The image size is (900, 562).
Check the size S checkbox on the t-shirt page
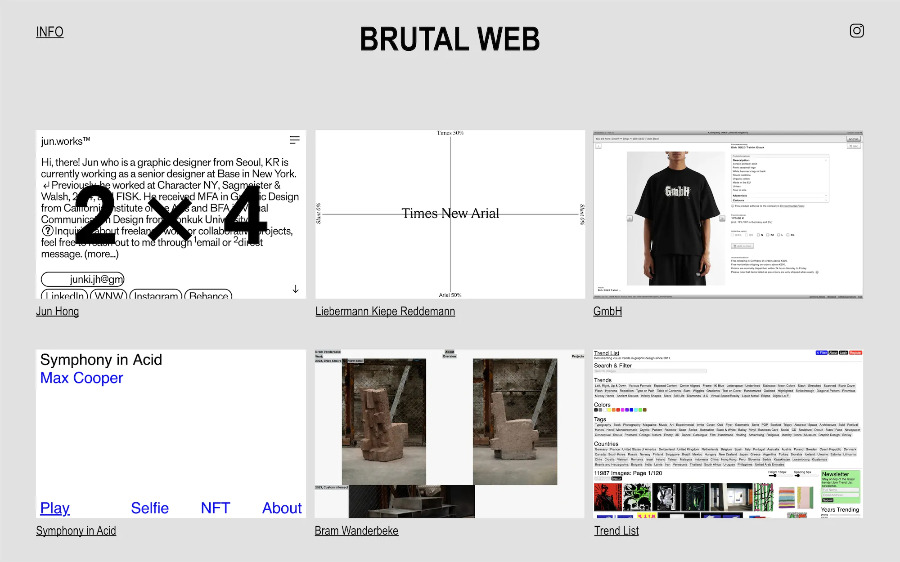[758, 235]
